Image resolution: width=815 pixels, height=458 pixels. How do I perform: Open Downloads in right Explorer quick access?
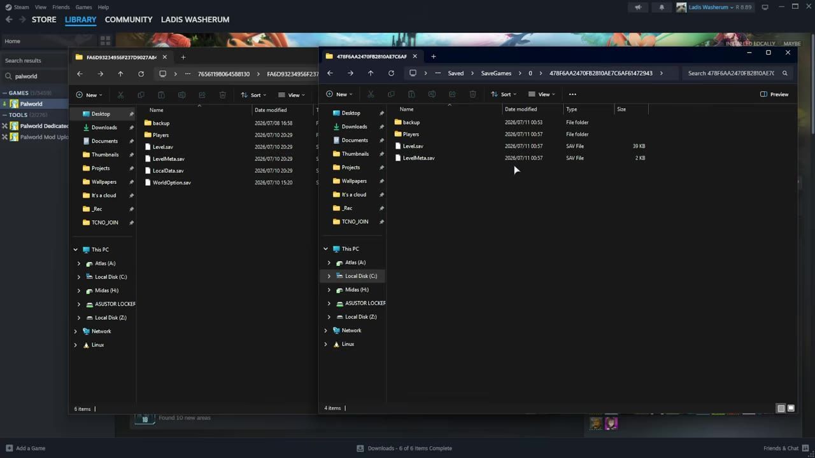[354, 127]
